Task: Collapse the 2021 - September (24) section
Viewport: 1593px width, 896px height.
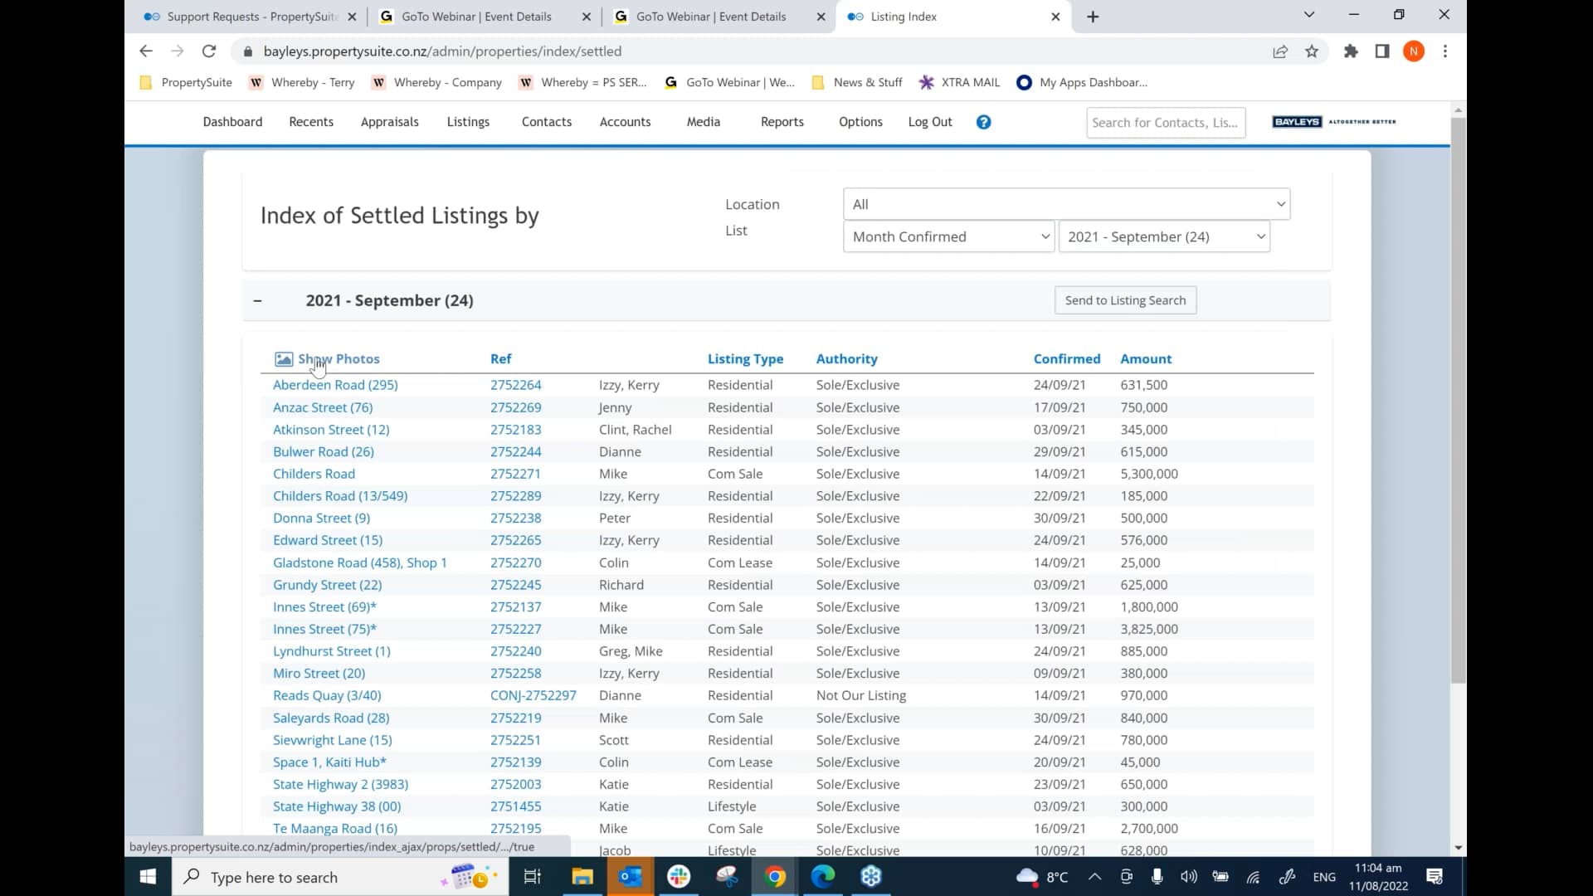Action: click(258, 301)
